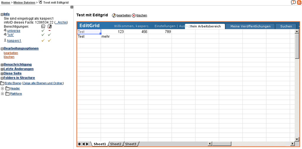302x149 pixels.
Task: Expand the Header folder tree node
Action: tap(2, 88)
